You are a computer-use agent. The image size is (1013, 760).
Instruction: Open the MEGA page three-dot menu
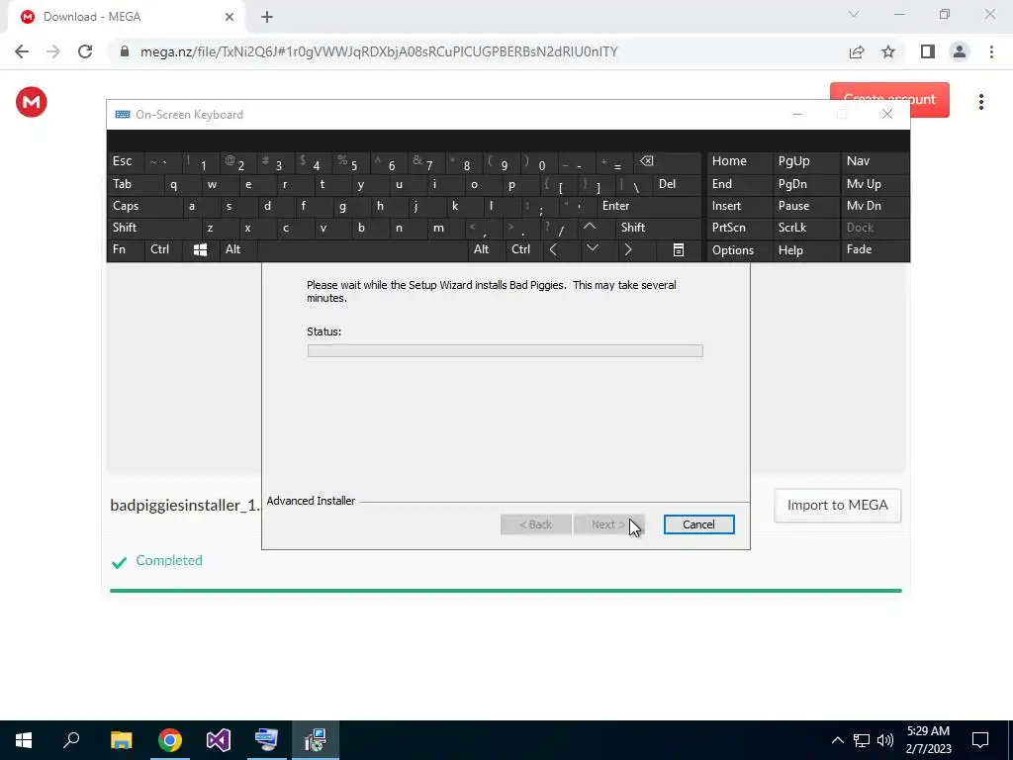980,102
